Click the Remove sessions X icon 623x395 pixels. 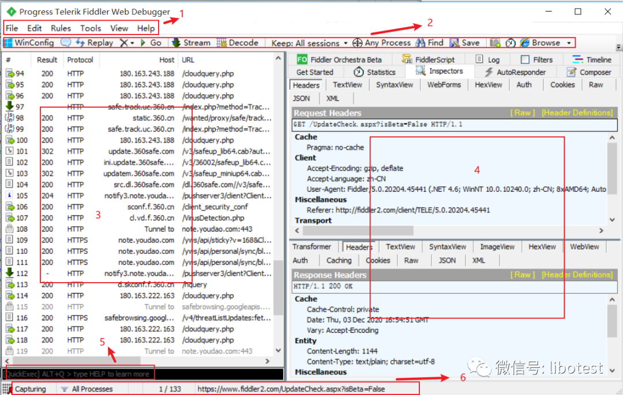pyautogui.click(x=124, y=43)
